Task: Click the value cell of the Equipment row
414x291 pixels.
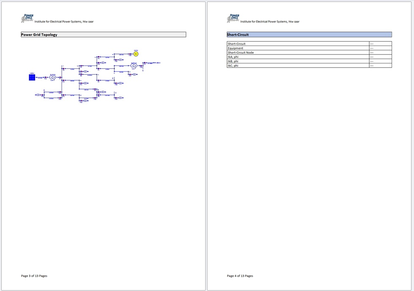Action: coord(380,48)
